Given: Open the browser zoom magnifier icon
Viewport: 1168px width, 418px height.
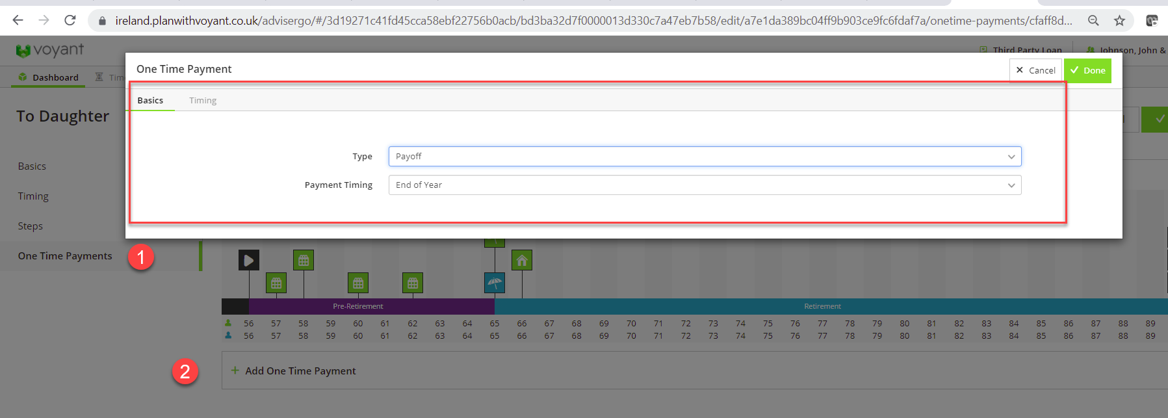Looking at the screenshot, I should click(1094, 21).
